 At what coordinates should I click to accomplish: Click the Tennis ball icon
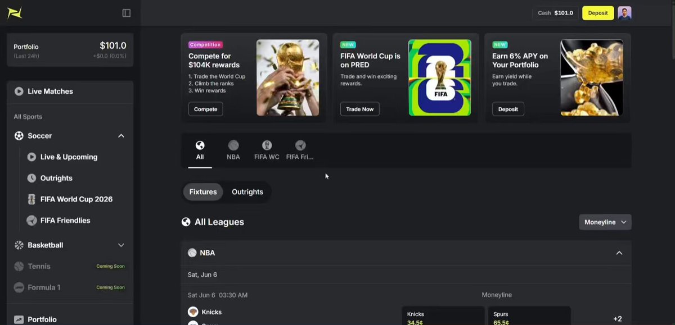click(x=19, y=266)
